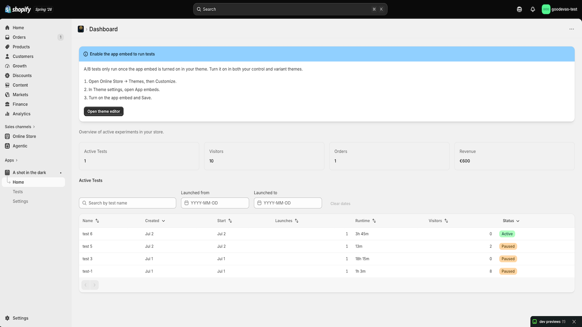
Task: Click the Revenue €600 card
Action: click(x=514, y=156)
